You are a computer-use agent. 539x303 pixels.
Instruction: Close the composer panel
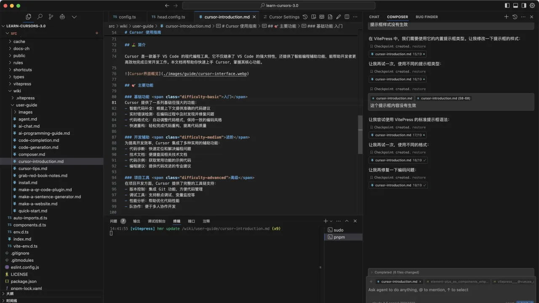(x=532, y=17)
